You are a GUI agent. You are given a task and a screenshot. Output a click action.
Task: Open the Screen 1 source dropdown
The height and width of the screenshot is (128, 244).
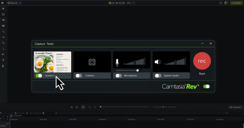coord(50,76)
